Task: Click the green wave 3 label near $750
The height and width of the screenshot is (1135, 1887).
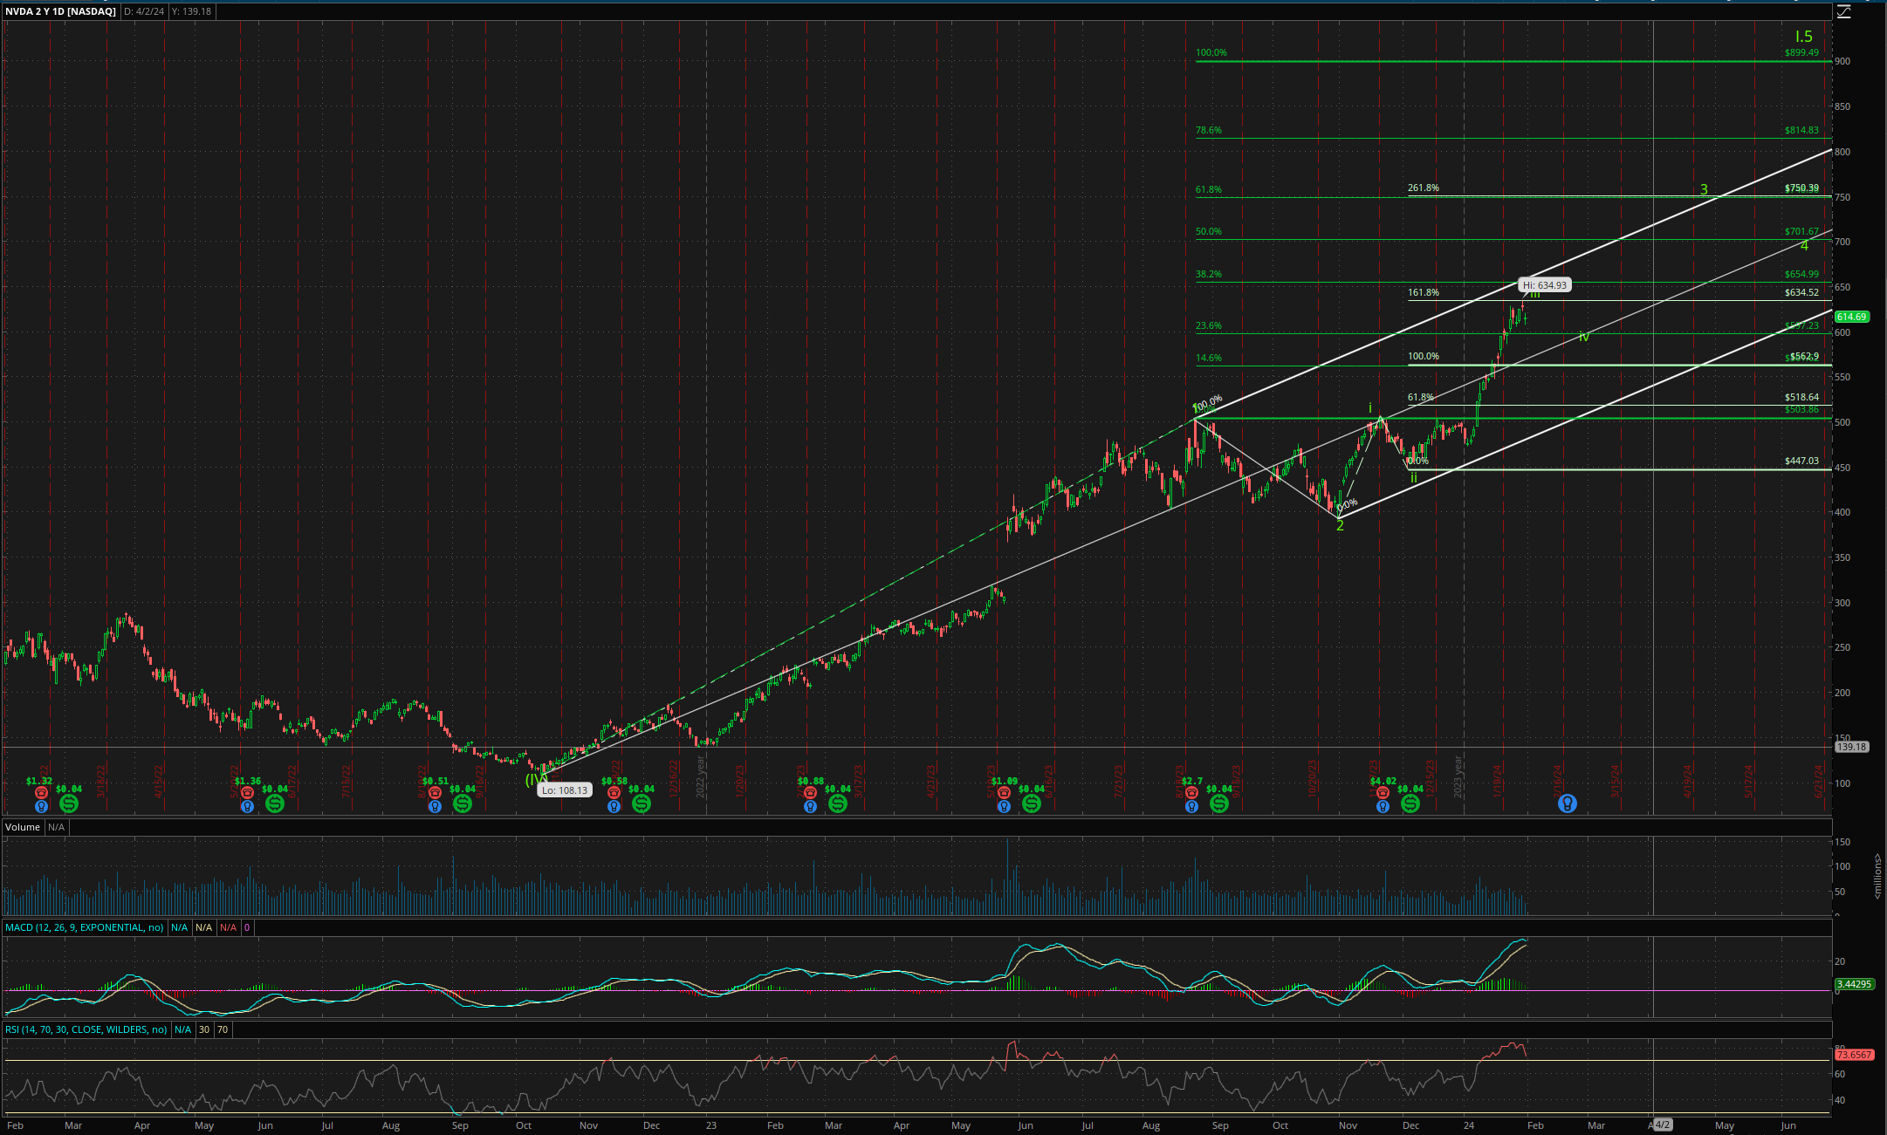Action: tap(1704, 189)
